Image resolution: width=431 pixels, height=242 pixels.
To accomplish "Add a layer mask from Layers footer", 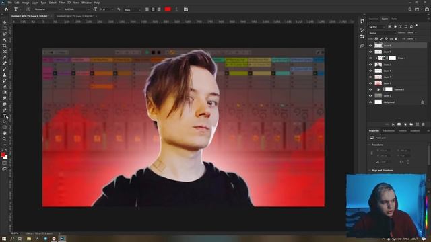I will 399,124.
